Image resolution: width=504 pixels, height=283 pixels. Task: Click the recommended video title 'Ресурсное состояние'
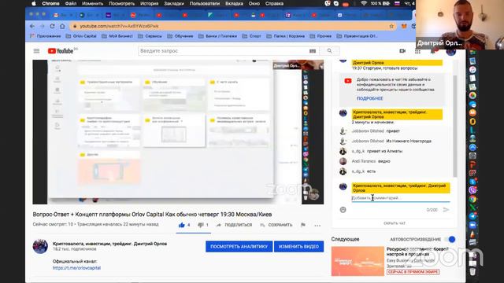click(x=417, y=252)
